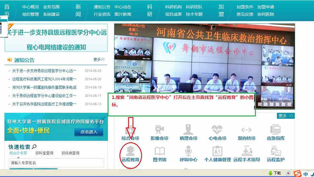Open 中心概况 from the top menu

point(31,7)
